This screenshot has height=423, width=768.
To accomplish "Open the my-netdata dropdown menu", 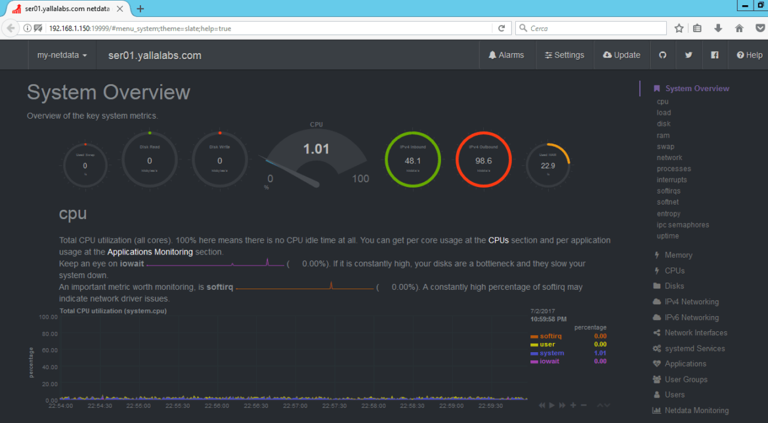I will click(x=62, y=55).
